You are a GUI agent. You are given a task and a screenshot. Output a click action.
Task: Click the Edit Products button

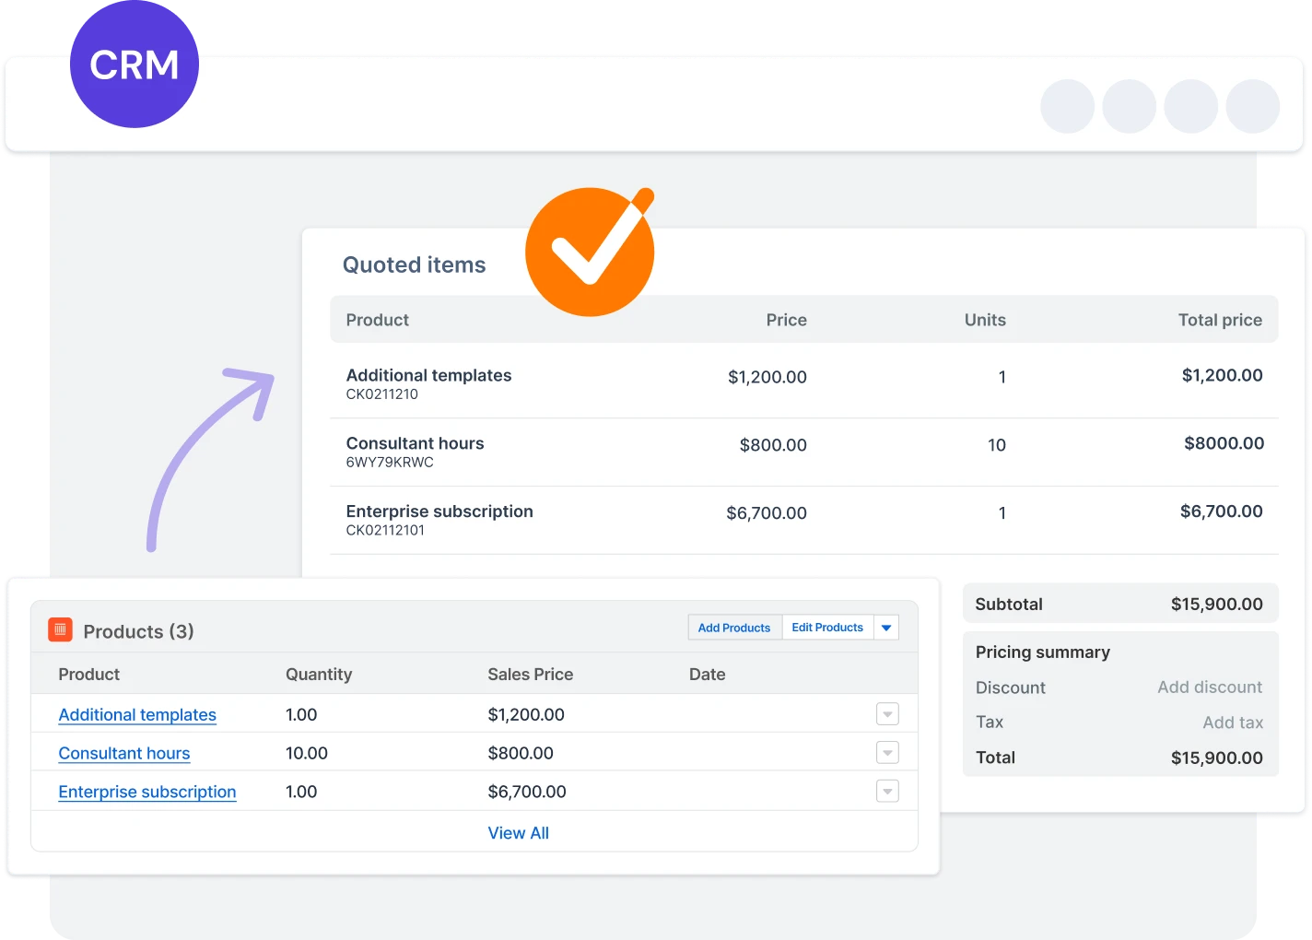tap(827, 627)
